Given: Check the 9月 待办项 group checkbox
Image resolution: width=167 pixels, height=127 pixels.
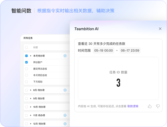Looking at the screenshot, I should click(26, 99).
